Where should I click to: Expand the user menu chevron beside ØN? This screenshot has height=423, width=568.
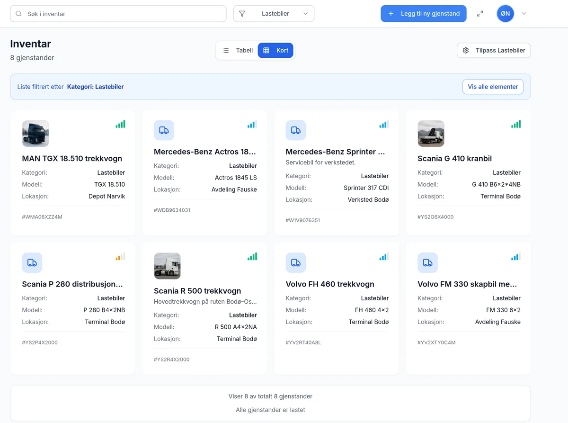[x=524, y=14]
